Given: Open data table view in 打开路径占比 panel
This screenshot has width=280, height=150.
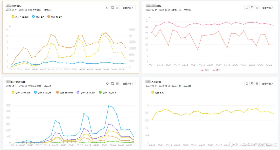Looking at the screenshot, I should pos(113,84).
